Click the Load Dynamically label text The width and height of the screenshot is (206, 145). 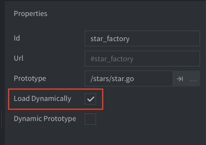[43, 99]
